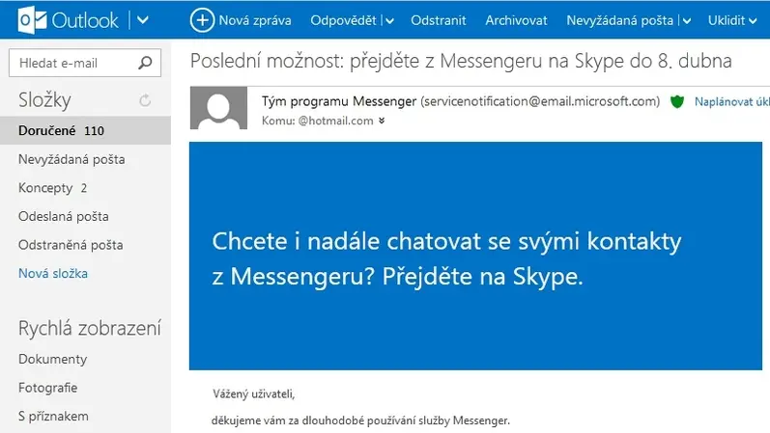Refresh folders with the Složky reload icon

tap(145, 100)
